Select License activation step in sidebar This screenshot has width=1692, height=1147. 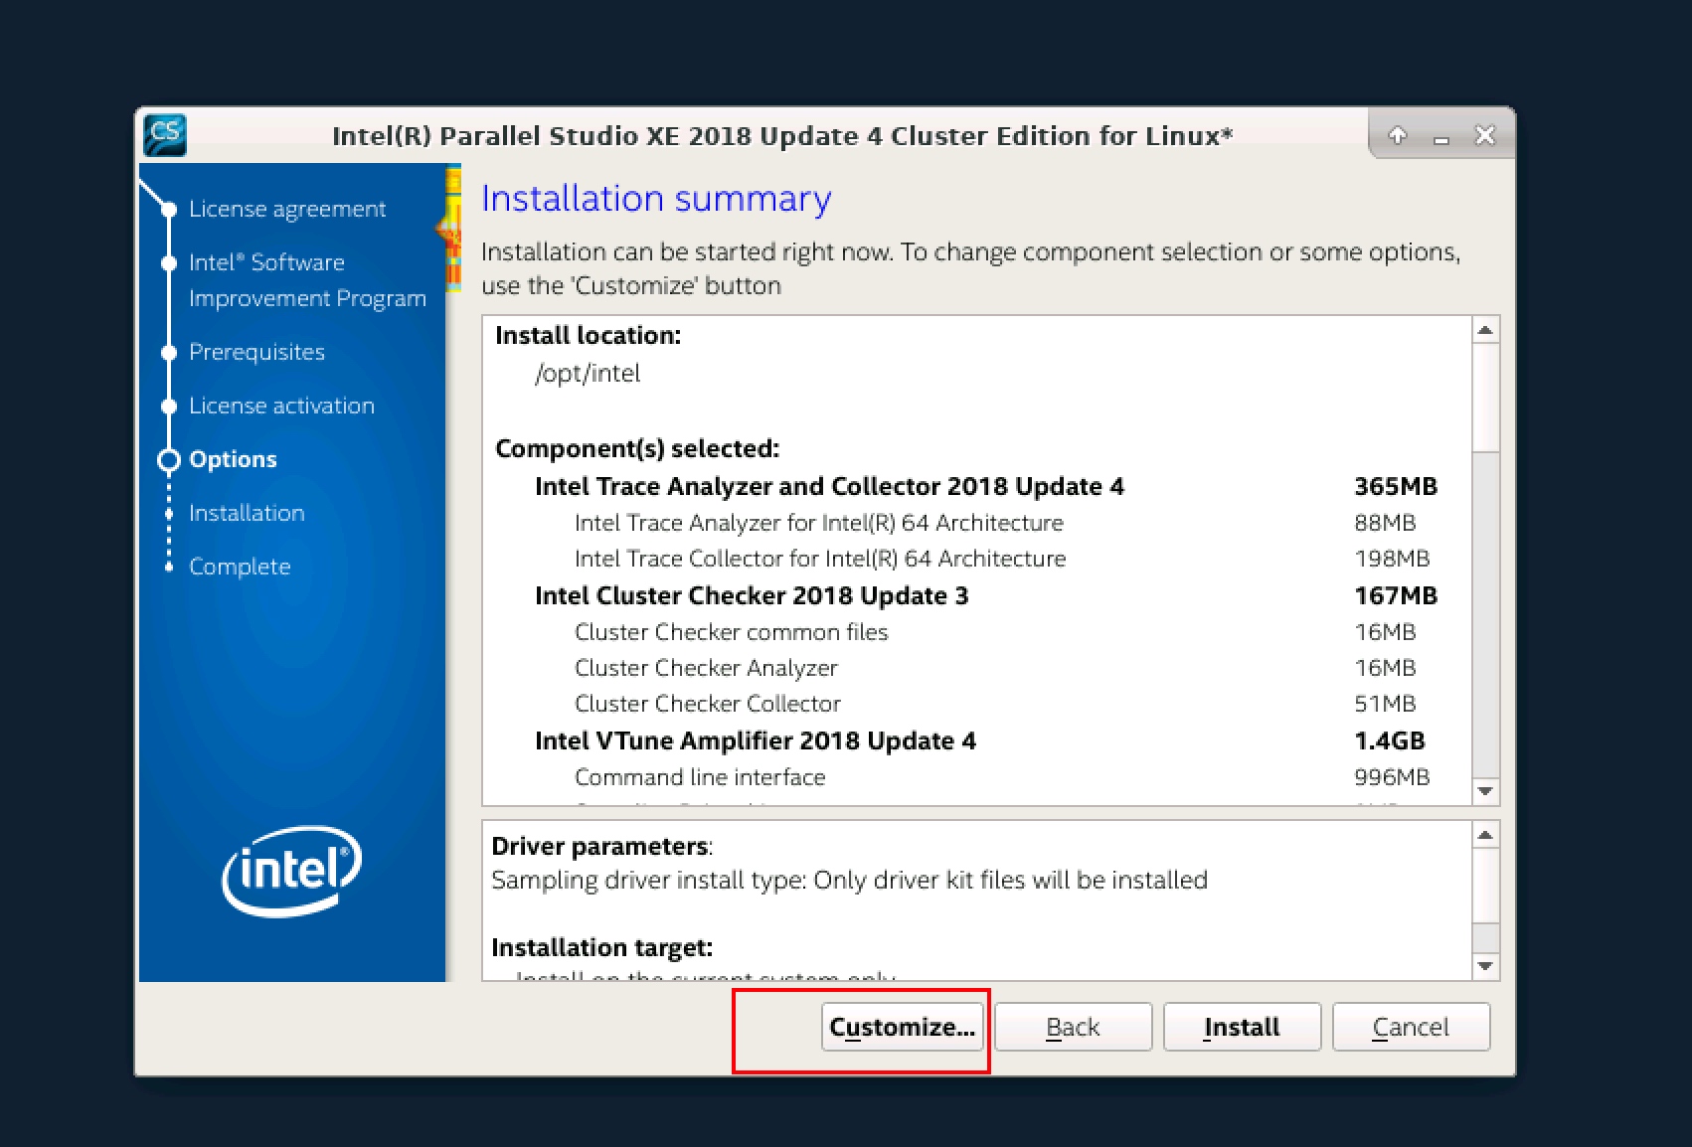pyautogui.click(x=281, y=406)
